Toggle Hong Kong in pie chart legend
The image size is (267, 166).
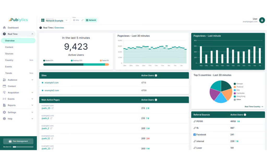pos(239,96)
